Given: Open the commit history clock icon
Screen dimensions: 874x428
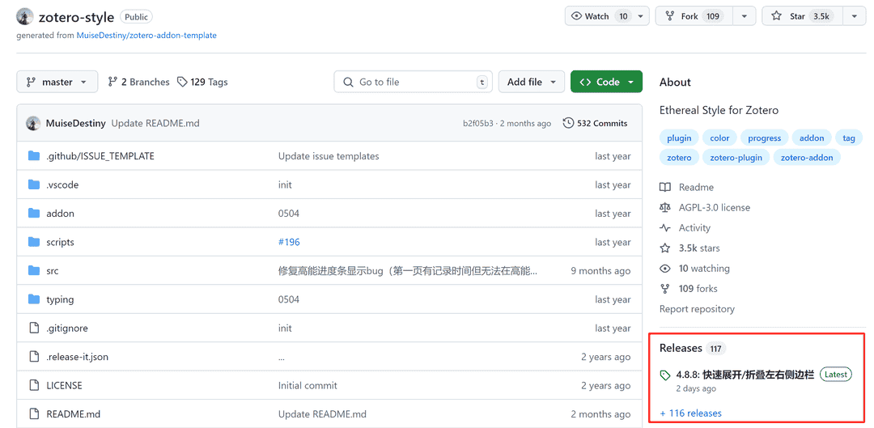Looking at the screenshot, I should (568, 123).
